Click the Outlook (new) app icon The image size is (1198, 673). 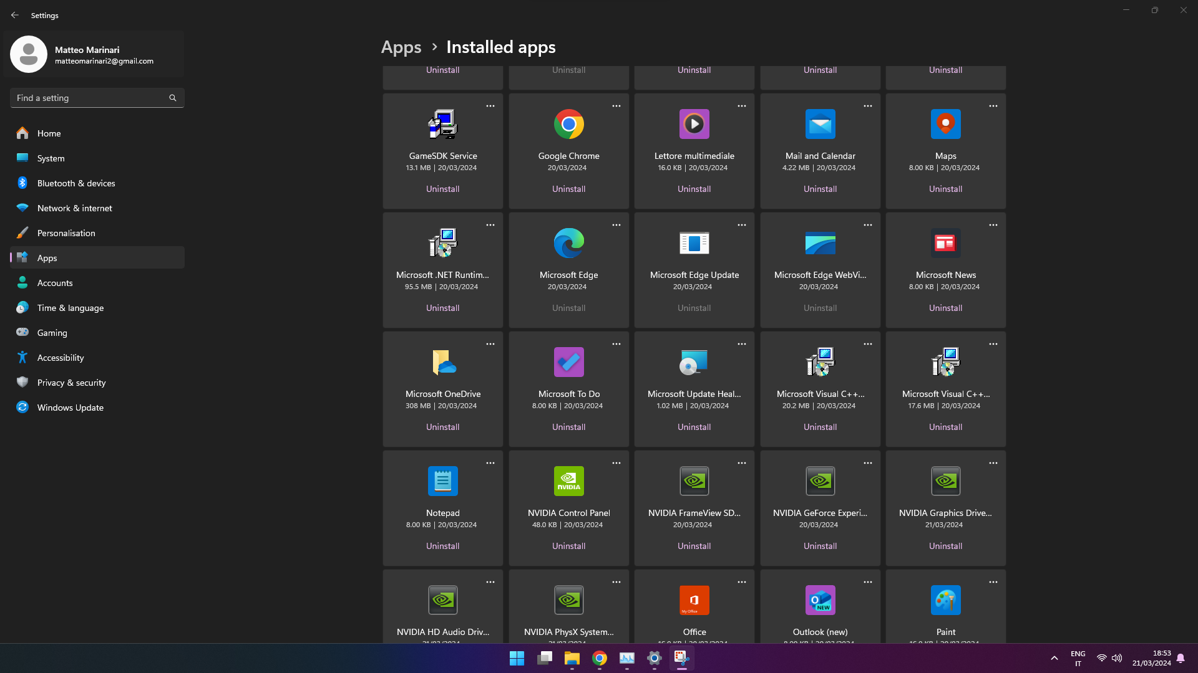pyautogui.click(x=820, y=600)
